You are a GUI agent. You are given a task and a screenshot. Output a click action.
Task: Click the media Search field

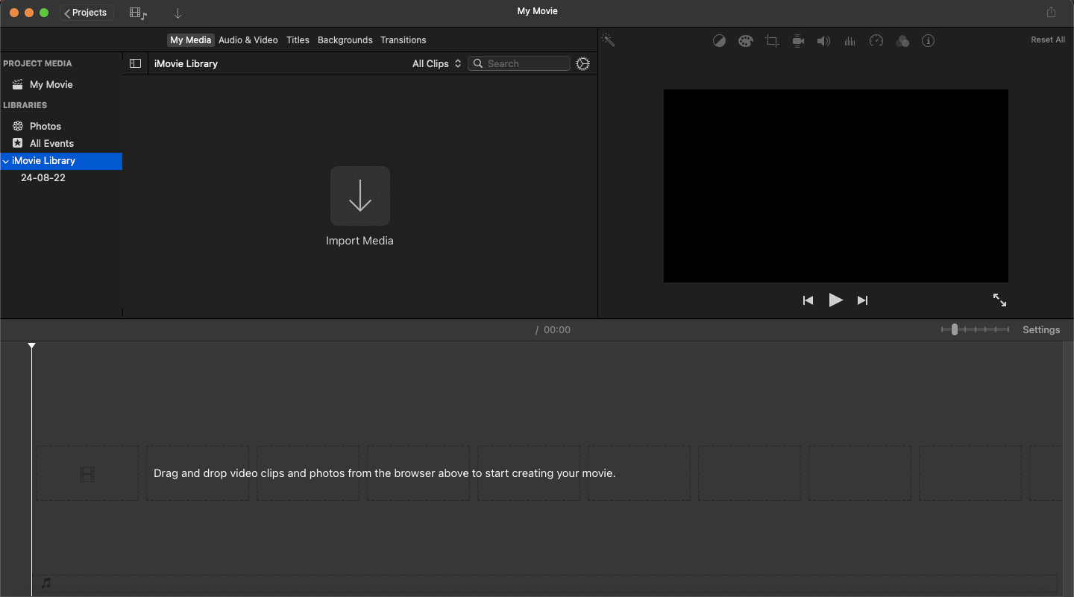click(x=519, y=64)
